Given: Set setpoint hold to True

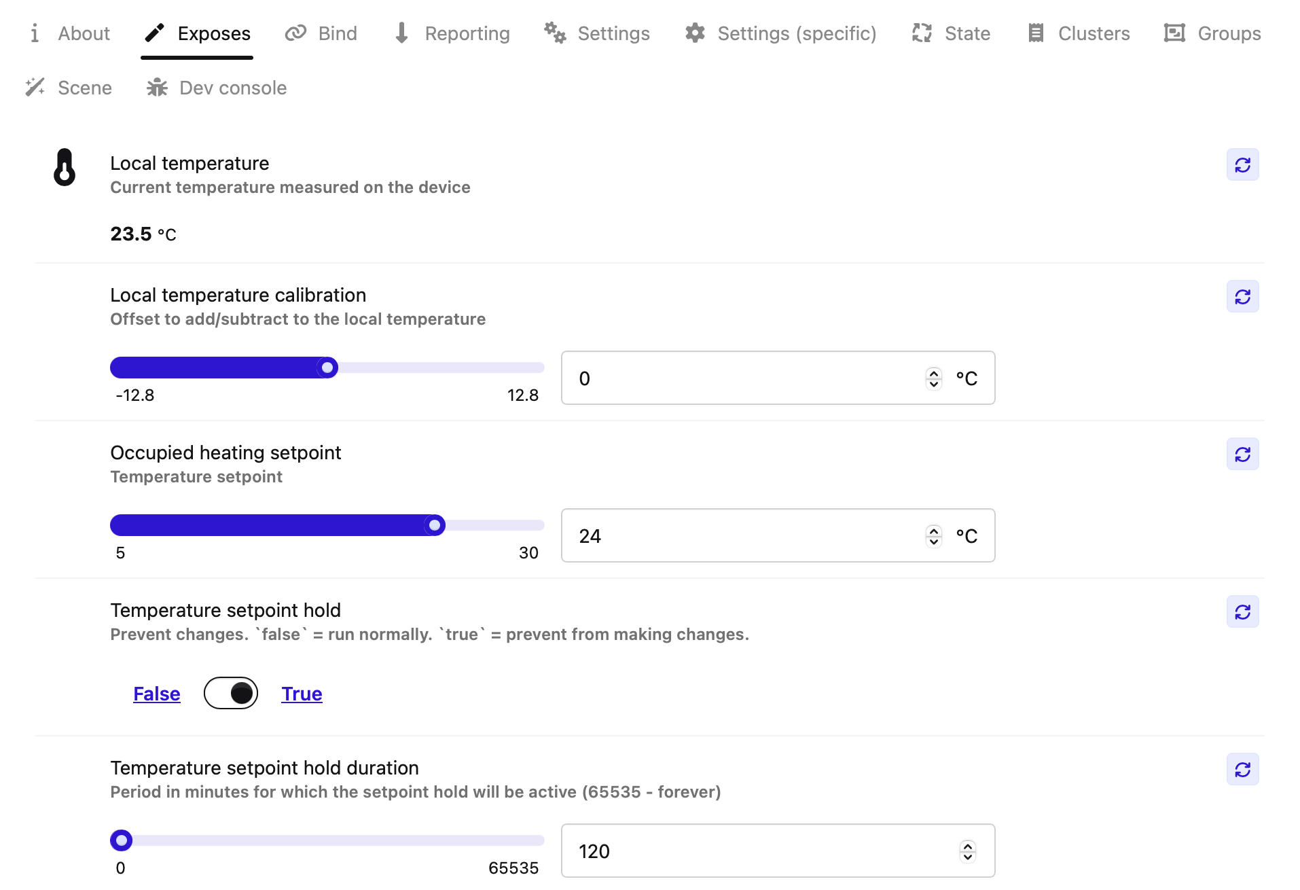Looking at the screenshot, I should click(x=302, y=694).
